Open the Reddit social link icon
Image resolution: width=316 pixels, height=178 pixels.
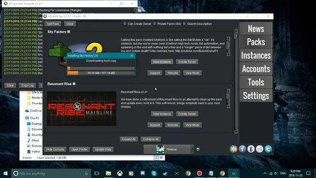pyautogui.click(x=260, y=149)
